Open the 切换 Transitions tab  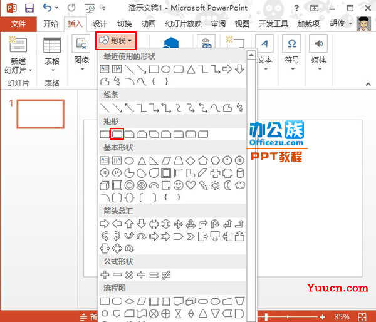click(x=124, y=24)
